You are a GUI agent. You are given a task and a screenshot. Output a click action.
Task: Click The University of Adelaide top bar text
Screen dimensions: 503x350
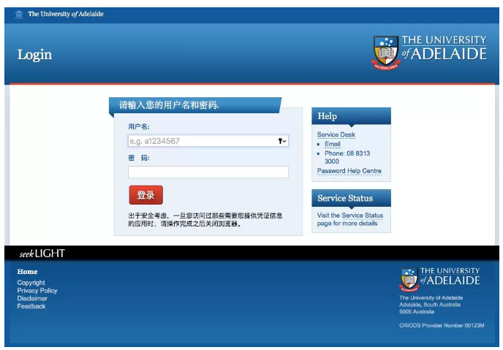tap(66, 15)
